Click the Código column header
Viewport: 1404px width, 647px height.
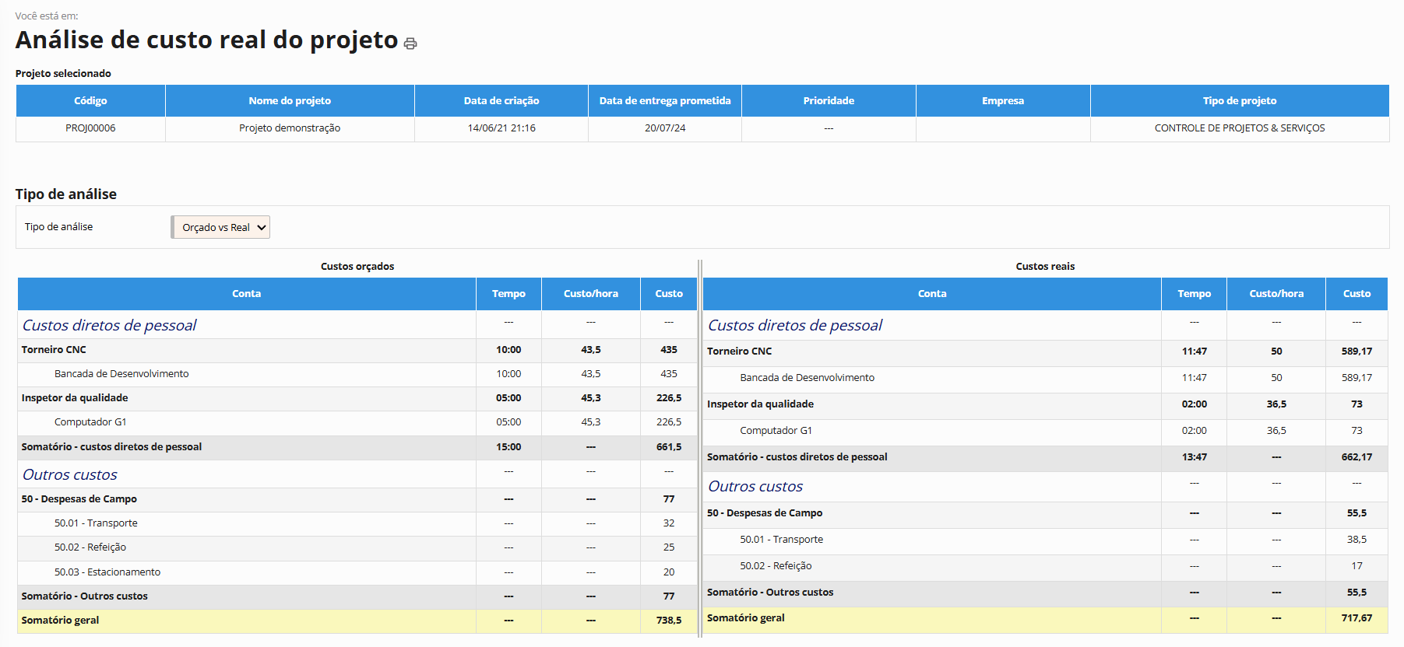[x=90, y=101]
